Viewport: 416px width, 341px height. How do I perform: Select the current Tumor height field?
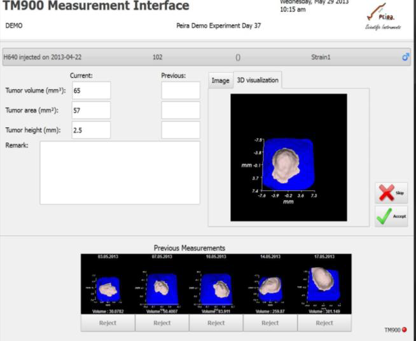coord(91,130)
